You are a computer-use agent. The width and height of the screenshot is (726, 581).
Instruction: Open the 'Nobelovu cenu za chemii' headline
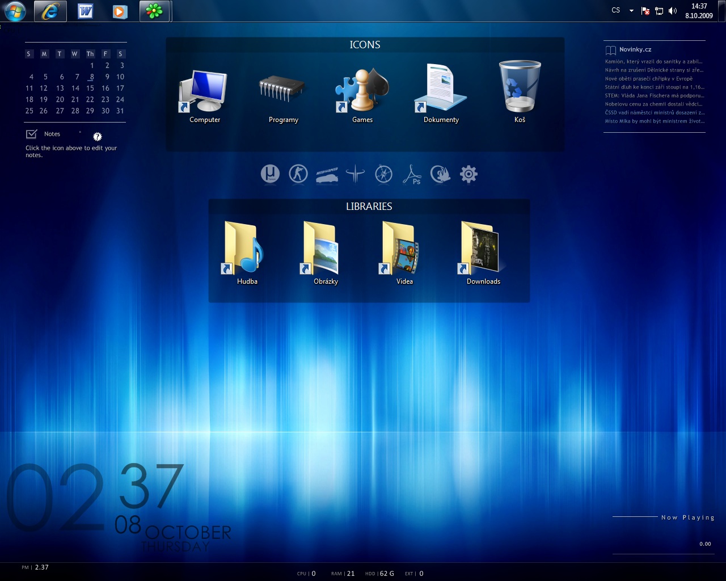pyautogui.click(x=653, y=104)
